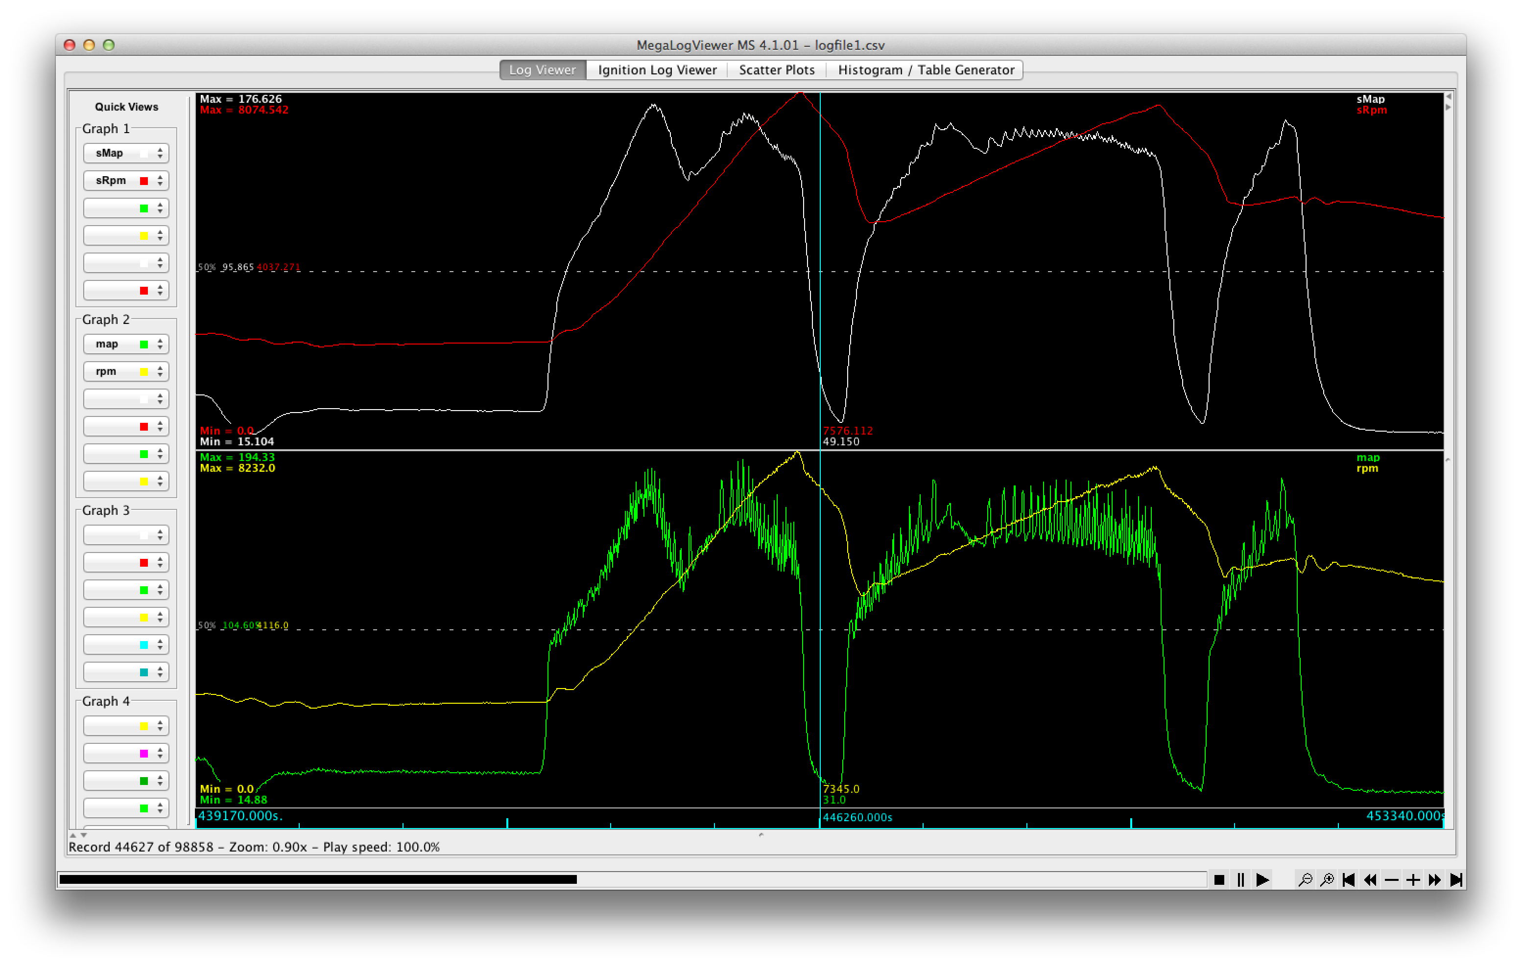
Task: Click the Graph 1 group label
Action: (106, 129)
